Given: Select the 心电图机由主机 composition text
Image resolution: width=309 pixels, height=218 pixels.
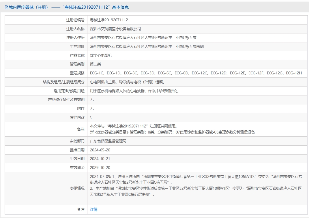Looking at the screenshot, I should click(x=127, y=82).
